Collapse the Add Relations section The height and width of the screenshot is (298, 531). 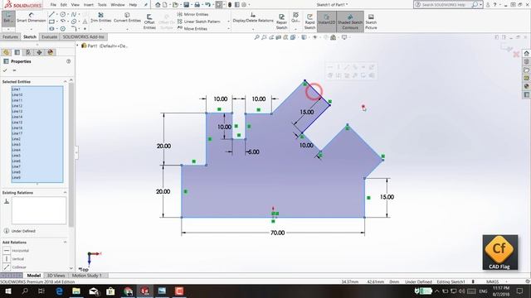tap(65, 242)
